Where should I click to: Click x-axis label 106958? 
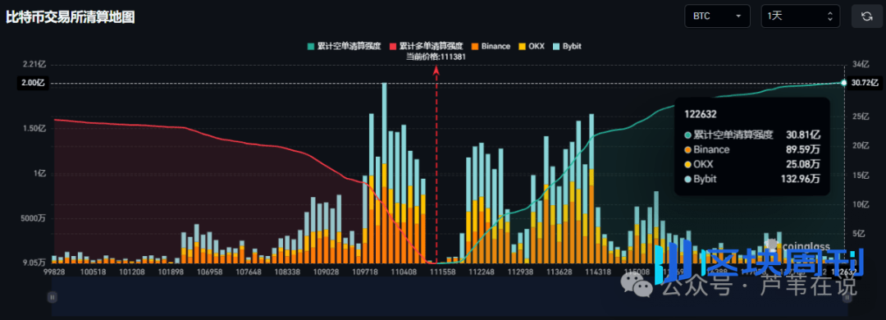click(210, 272)
